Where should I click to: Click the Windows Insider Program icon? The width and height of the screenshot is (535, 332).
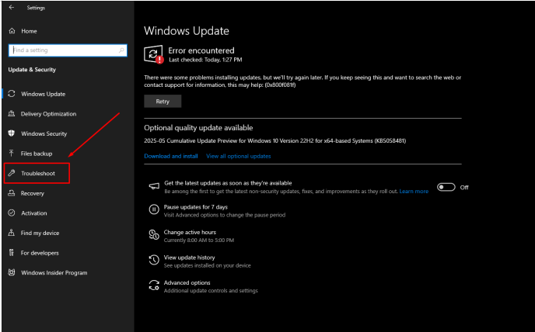coord(12,272)
